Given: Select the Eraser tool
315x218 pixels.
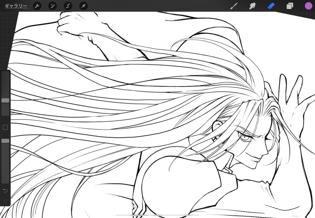Looking at the screenshot, I should click(271, 6).
